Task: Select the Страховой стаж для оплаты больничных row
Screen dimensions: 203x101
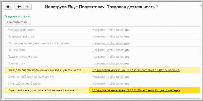Action: pyautogui.click(x=102, y=90)
